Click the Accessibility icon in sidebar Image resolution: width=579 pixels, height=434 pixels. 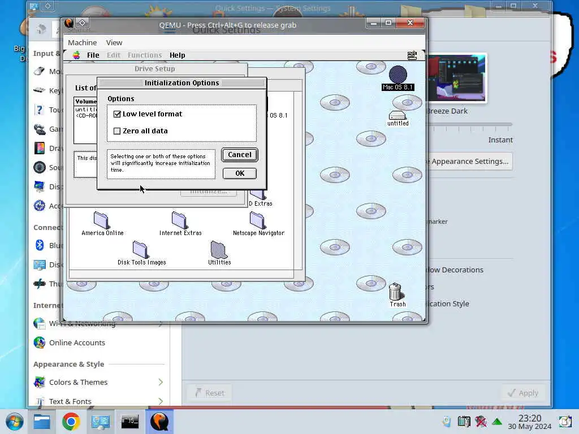pyautogui.click(x=40, y=206)
